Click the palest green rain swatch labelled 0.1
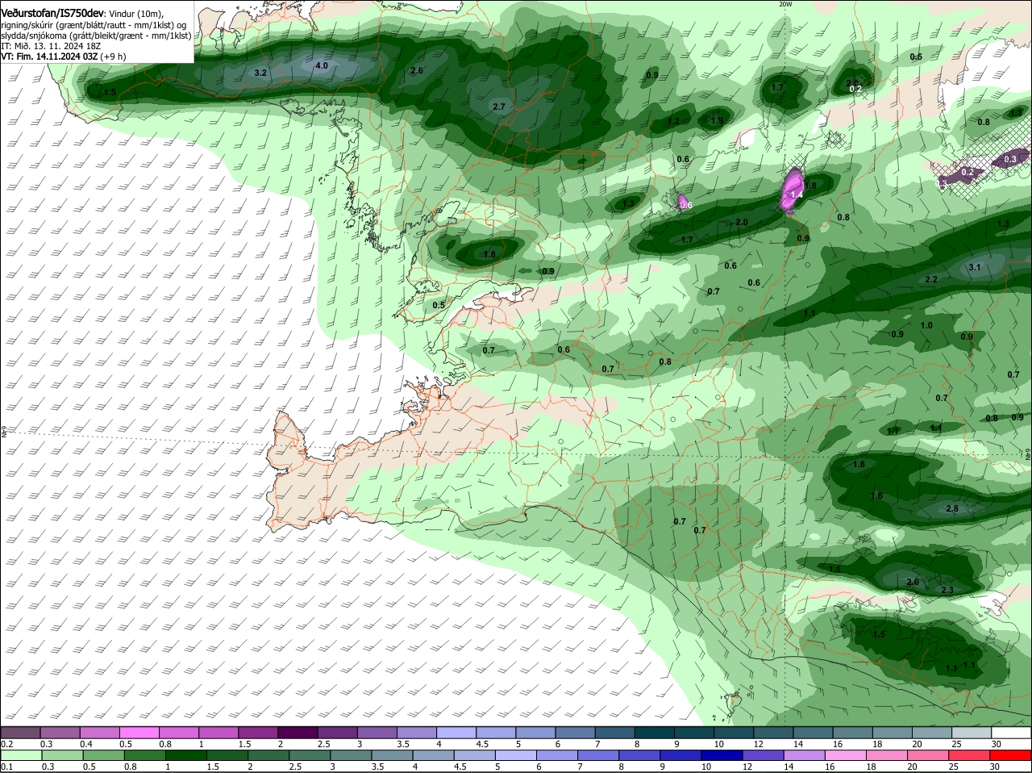Screen dimensions: 1032x773 (20, 754)
